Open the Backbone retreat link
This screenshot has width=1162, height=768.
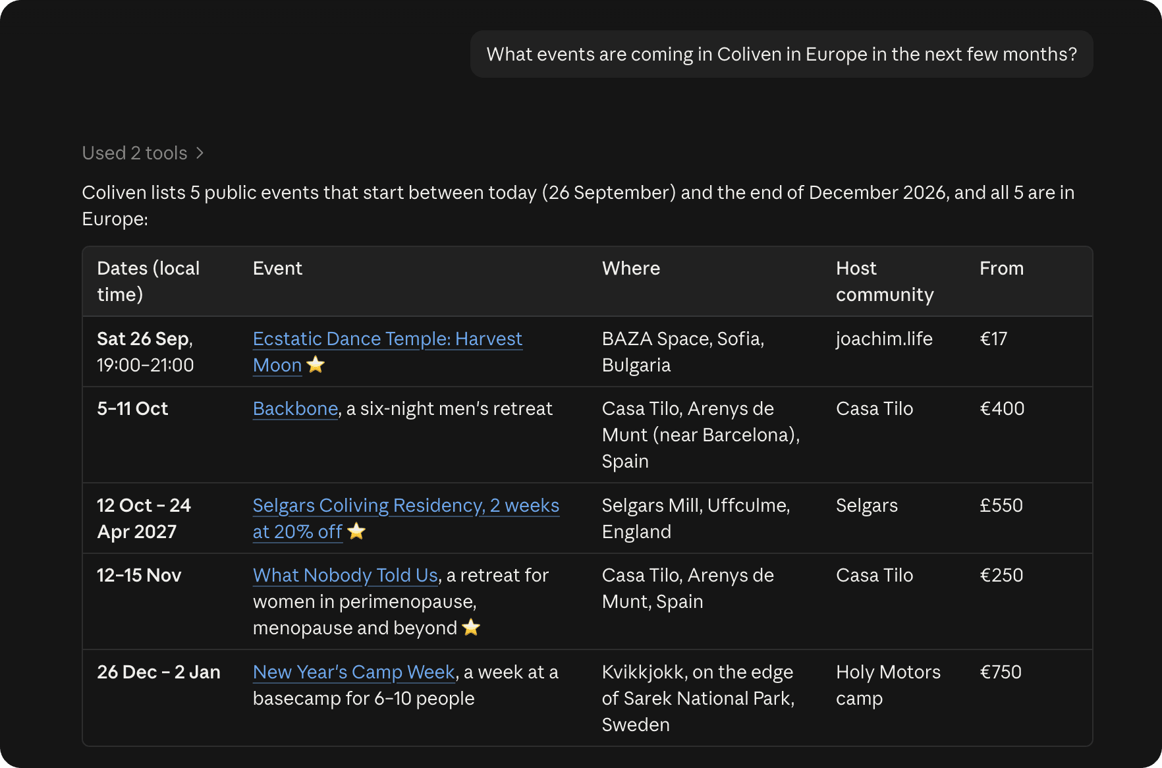pyautogui.click(x=295, y=408)
